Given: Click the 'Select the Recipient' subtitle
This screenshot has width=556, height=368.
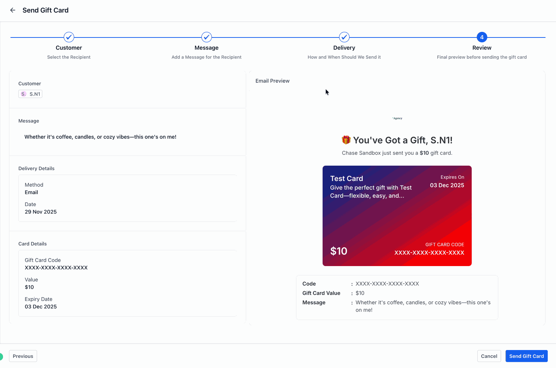Looking at the screenshot, I should (69, 57).
